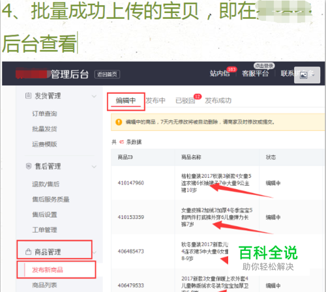Click product name starting with 秸粒童装2017秋装
The width and height of the screenshot is (326, 292).
pyautogui.click(x=216, y=183)
